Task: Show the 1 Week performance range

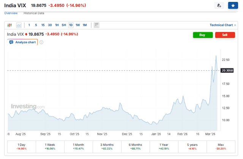Action: [50, 146]
